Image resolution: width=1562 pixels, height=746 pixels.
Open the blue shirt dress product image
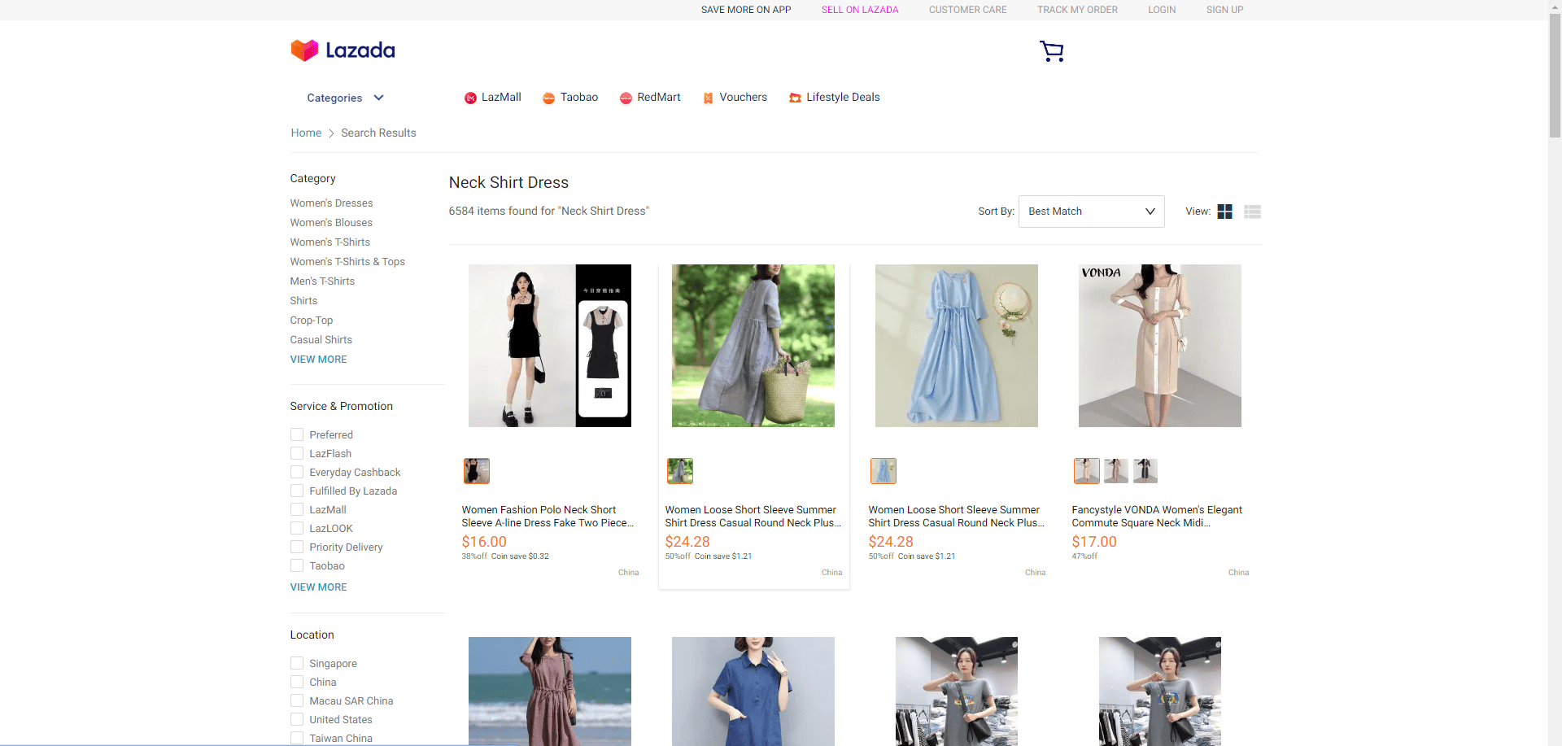pos(956,346)
